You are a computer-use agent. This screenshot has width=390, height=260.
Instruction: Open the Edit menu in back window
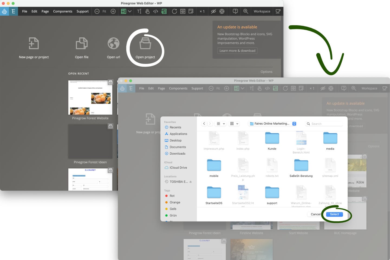[34, 11]
